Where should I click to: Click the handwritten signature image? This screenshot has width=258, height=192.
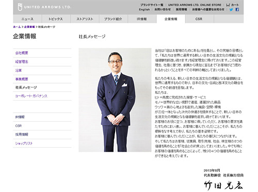pyautogui.click(x=223, y=185)
